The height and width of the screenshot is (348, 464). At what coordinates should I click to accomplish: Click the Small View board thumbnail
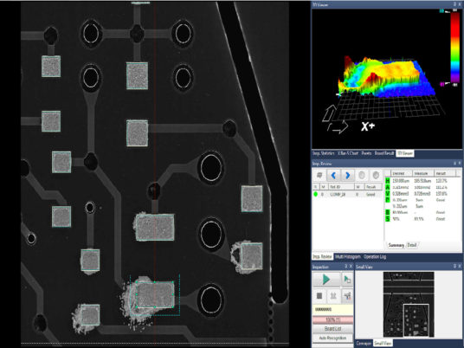pos(409,304)
